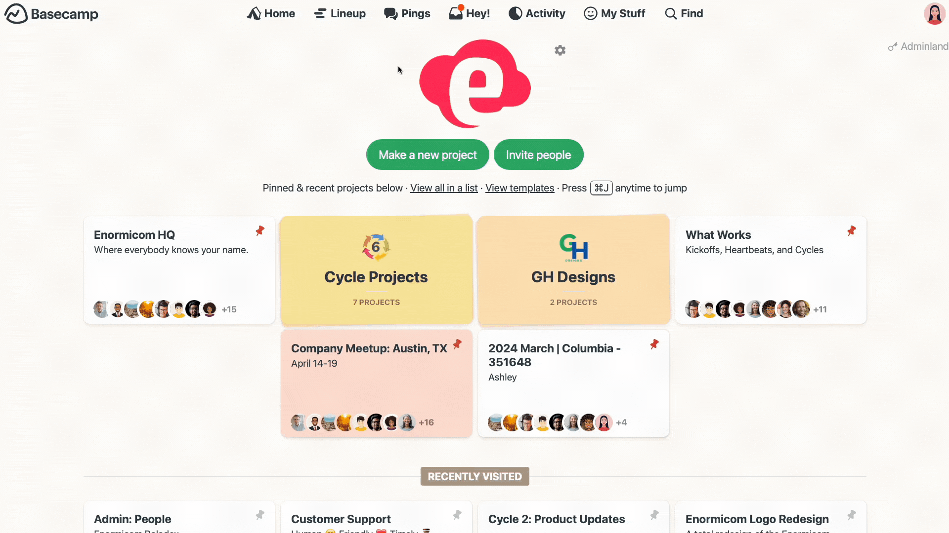This screenshot has width=949, height=533.
Task: Open the account settings gear icon
Action: coord(560,50)
